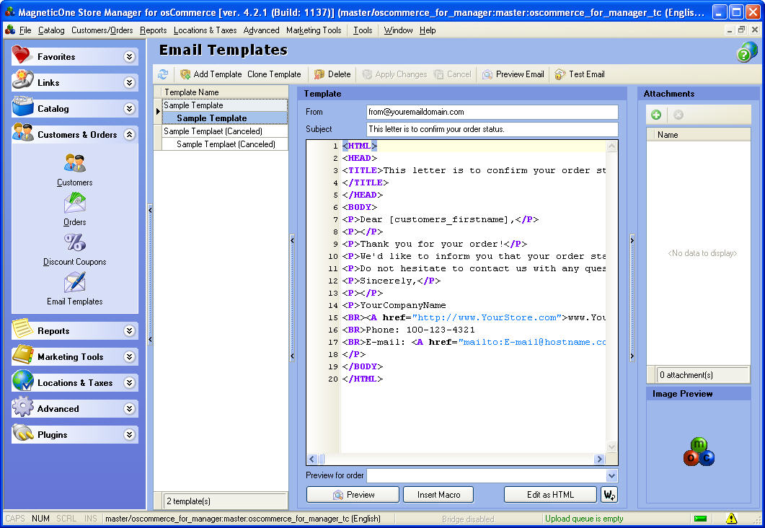This screenshot has height=528, width=765.
Task: Open the Orders icon in sidebar
Action: (75, 209)
